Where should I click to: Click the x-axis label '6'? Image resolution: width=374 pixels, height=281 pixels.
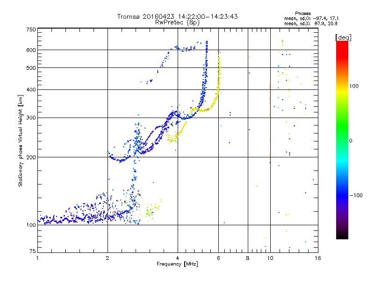click(218, 258)
